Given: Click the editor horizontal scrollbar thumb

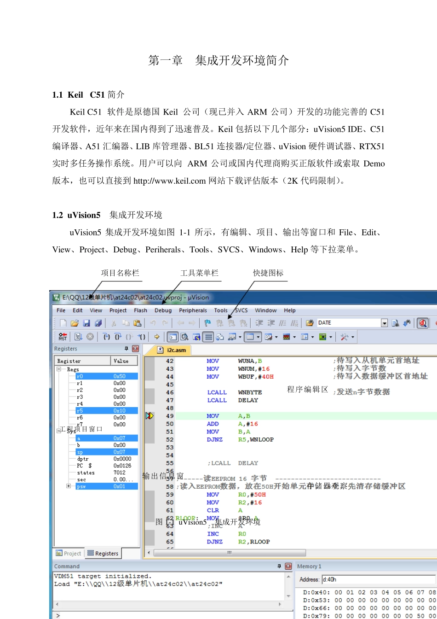Looking at the screenshot, I should click(230, 553).
